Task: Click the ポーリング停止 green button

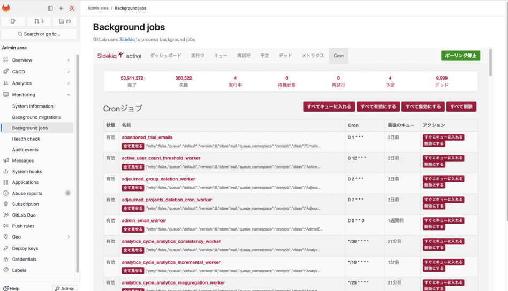Action: click(460, 56)
